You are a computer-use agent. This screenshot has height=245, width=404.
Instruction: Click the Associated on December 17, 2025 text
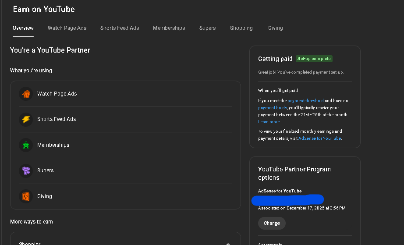[x=302, y=208]
